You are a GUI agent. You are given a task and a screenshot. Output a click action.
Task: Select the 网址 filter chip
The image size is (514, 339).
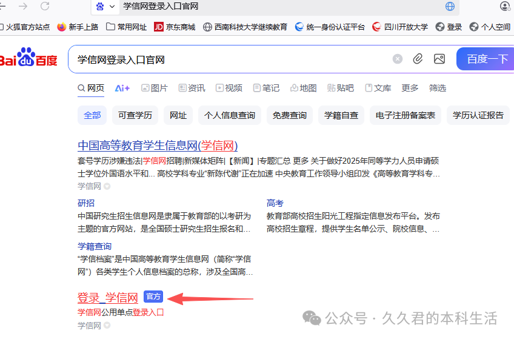(178, 115)
